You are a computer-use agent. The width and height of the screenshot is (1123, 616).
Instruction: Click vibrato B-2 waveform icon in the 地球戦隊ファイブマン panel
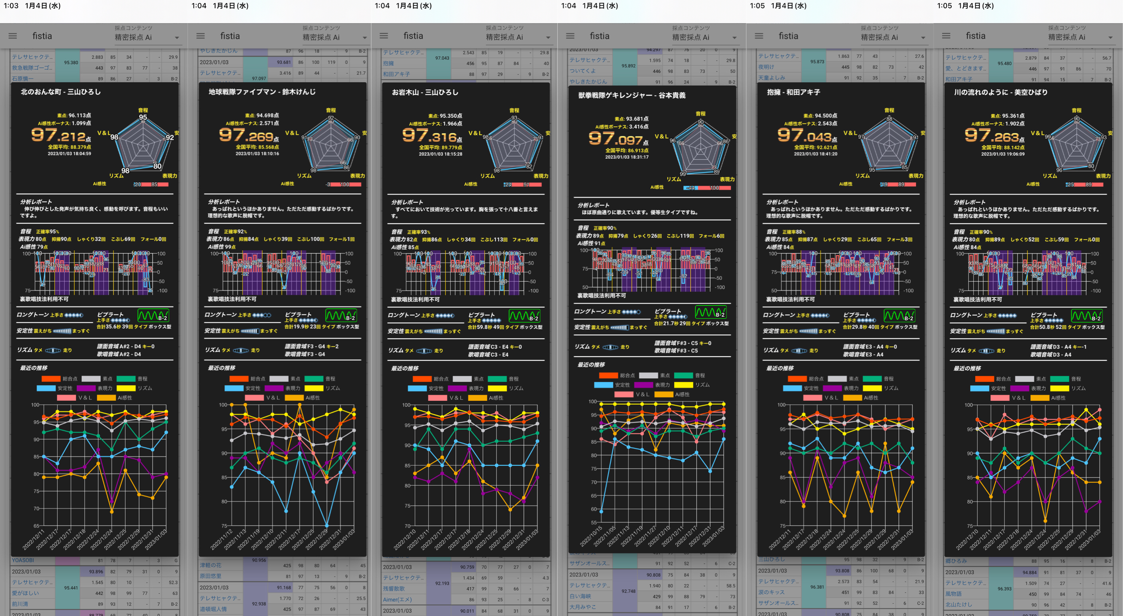(x=341, y=316)
